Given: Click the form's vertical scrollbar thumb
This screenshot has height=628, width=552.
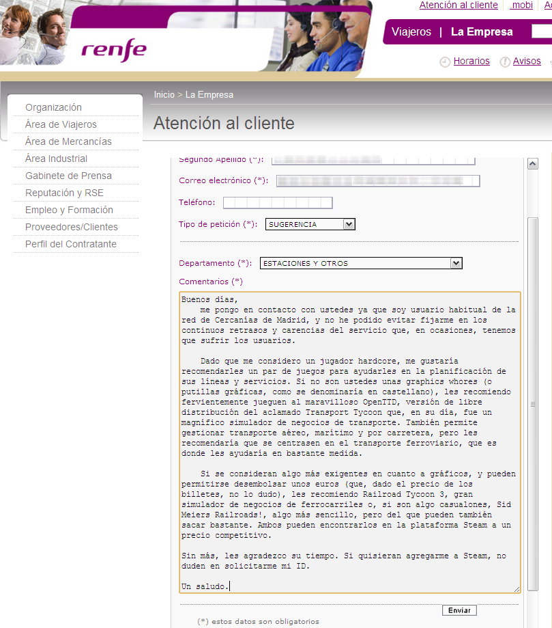Looking at the screenshot, I should pyautogui.click(x=533, y=403).
